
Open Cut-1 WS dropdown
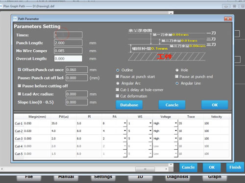(150, 123)
